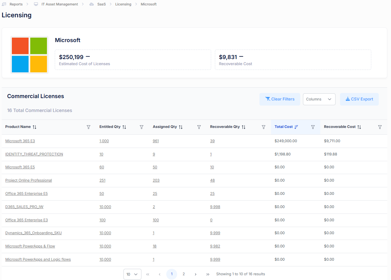
Task: Click entitled quantity 251 for Project Online
Action: pyautogui.click(x=102, y=180)
